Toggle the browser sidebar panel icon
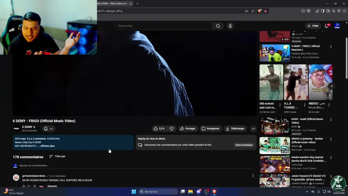Viewport: 348px width, 196px height. click(x=322, y=11)
